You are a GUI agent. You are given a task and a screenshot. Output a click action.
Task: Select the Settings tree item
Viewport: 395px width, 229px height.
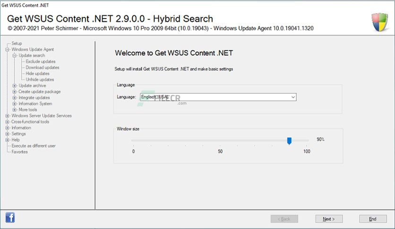pos(18,134)
